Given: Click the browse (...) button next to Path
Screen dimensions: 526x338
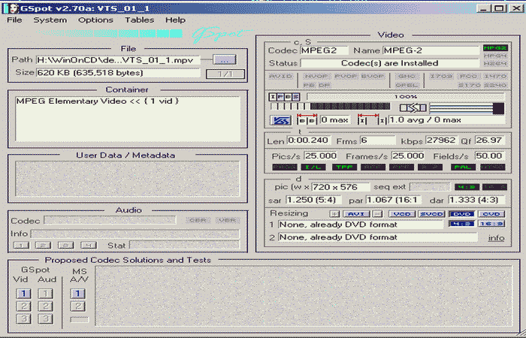Looking at the screenshot, I should (224, 59).
